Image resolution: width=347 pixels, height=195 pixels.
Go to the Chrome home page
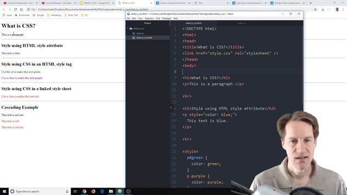22,10
